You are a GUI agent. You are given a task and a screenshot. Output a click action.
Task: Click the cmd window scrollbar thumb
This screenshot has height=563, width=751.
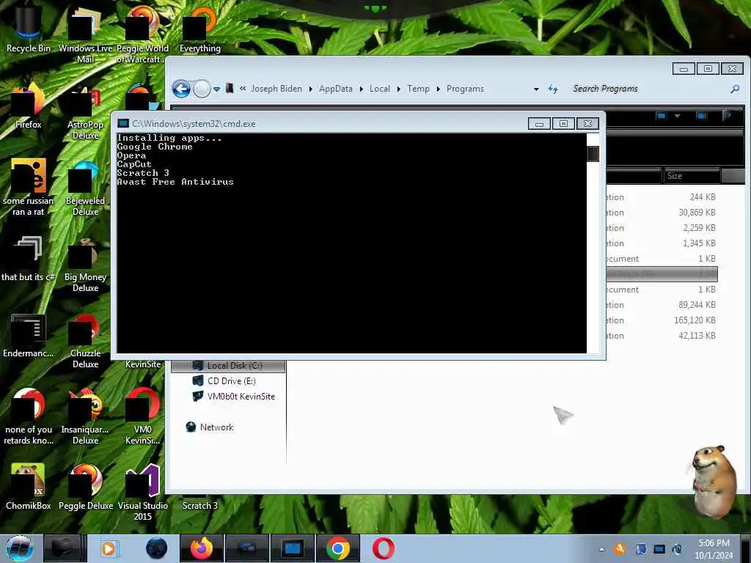pyautogui.click(x=593, y=154)
